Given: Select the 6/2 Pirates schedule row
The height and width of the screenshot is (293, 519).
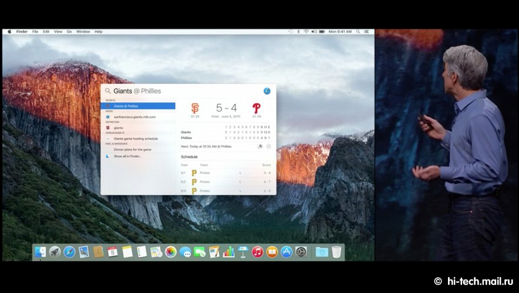Looking at the screenshot, I should coord(225,182).
